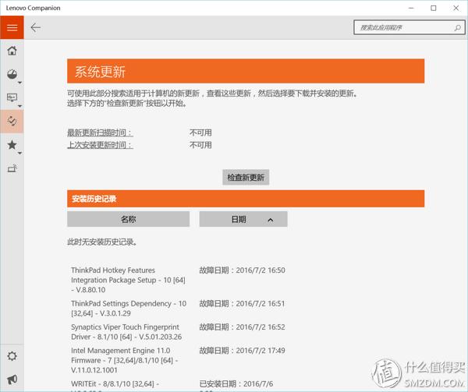The width and height of the screenshot is (468, 392).
Task: Close the Lenovo Companion window
Action: [456, 8]
